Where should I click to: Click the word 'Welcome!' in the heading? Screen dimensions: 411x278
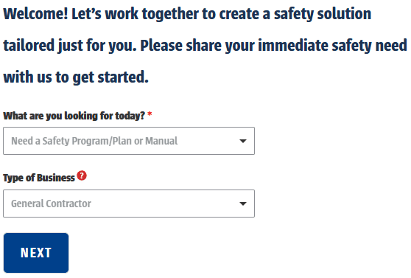(35, 14)
